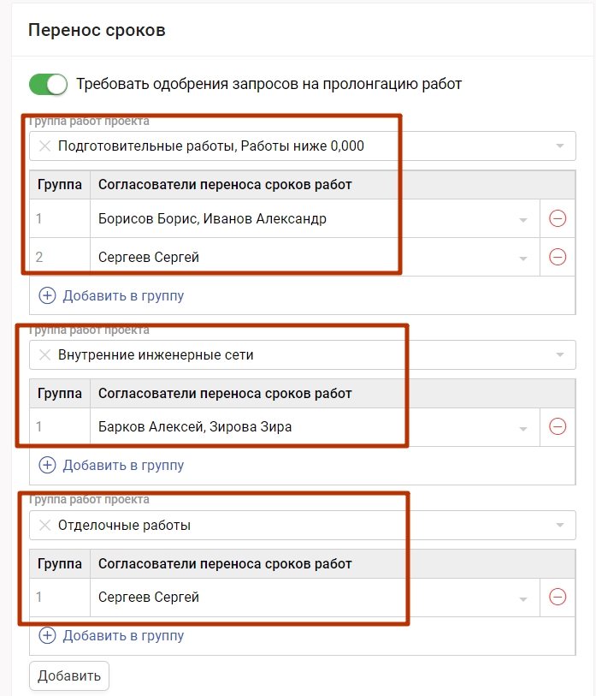The image size is (596, 696).
Task: Click the Сергеев Сергей field in group 2
Action: pyautogui.click(x=299, y=256)
